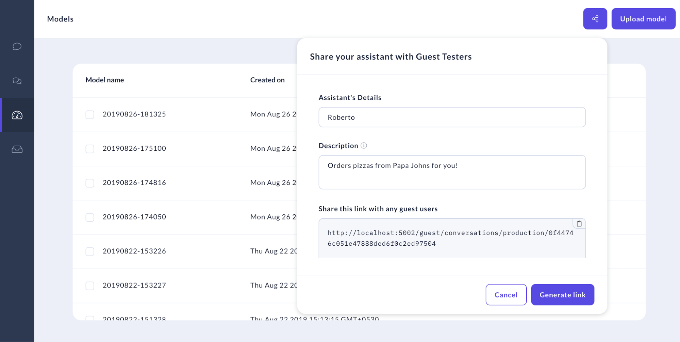Focus the Description text area
The image size is (680, 342).
pyautogui.click(x=452, y=172)
